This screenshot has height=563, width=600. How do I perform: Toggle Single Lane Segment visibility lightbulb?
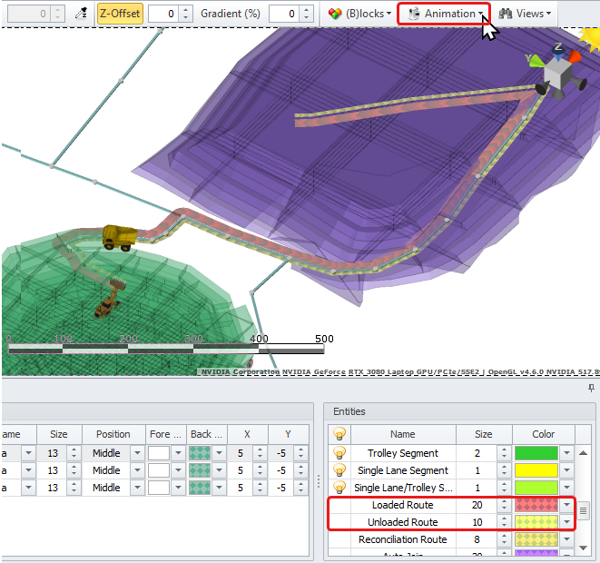coord(340,470)
